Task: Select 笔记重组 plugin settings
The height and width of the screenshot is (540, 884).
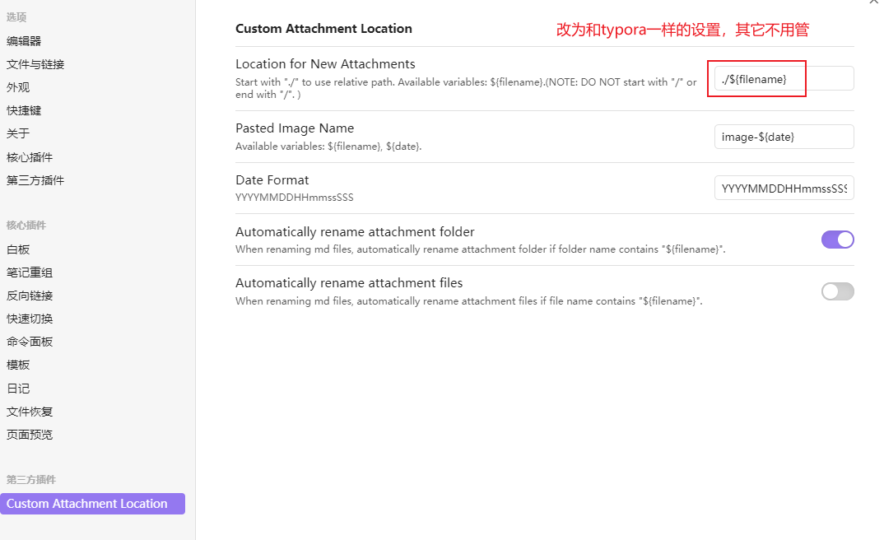Action: 30,272
